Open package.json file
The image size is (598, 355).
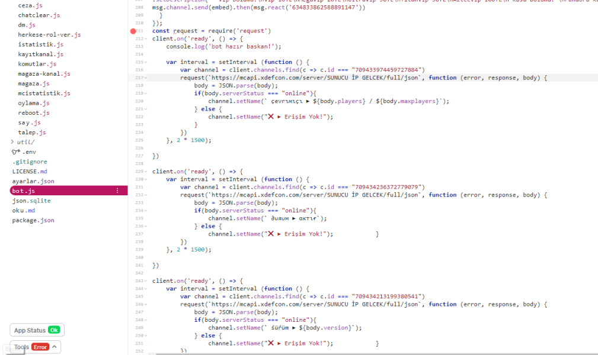[x=33, y=220]
